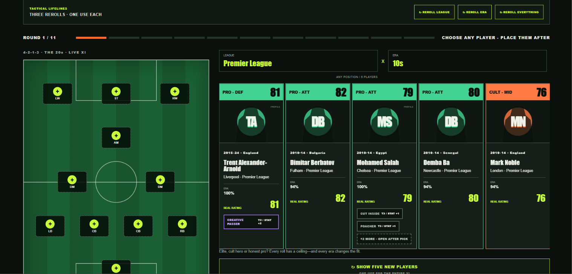
Task: Add a player to the RB slot
Action: 182,226
